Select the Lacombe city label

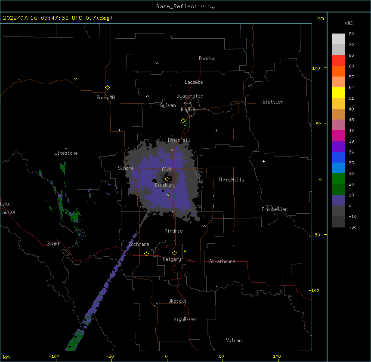(x=194, y=82)
